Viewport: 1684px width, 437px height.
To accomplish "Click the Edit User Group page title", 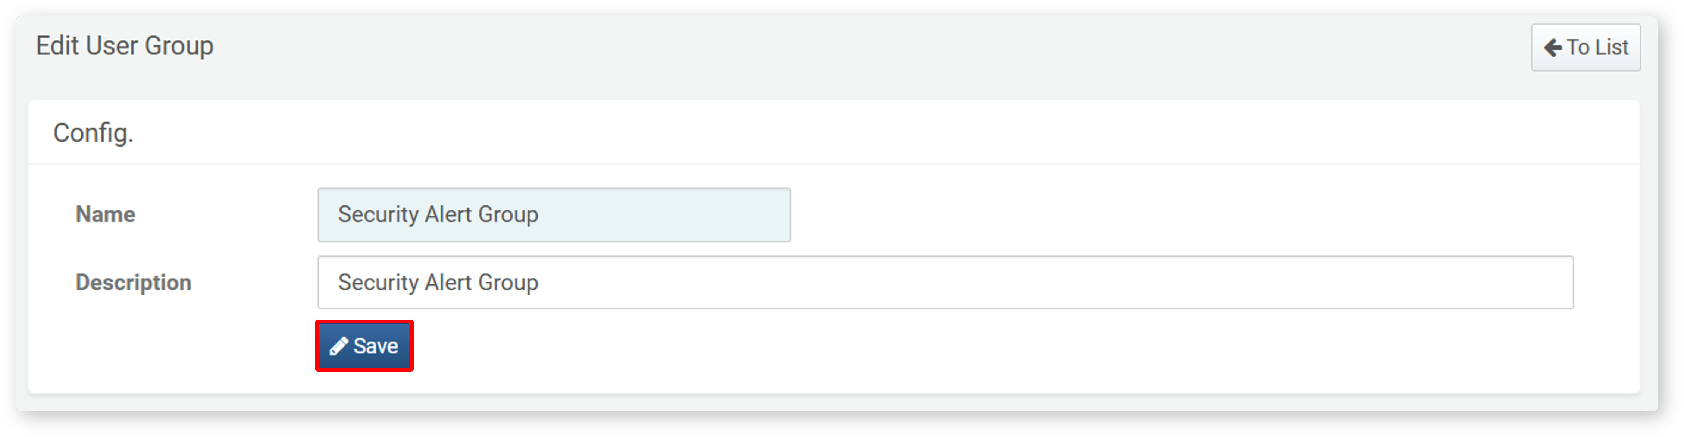I will [x=125, y=46].
